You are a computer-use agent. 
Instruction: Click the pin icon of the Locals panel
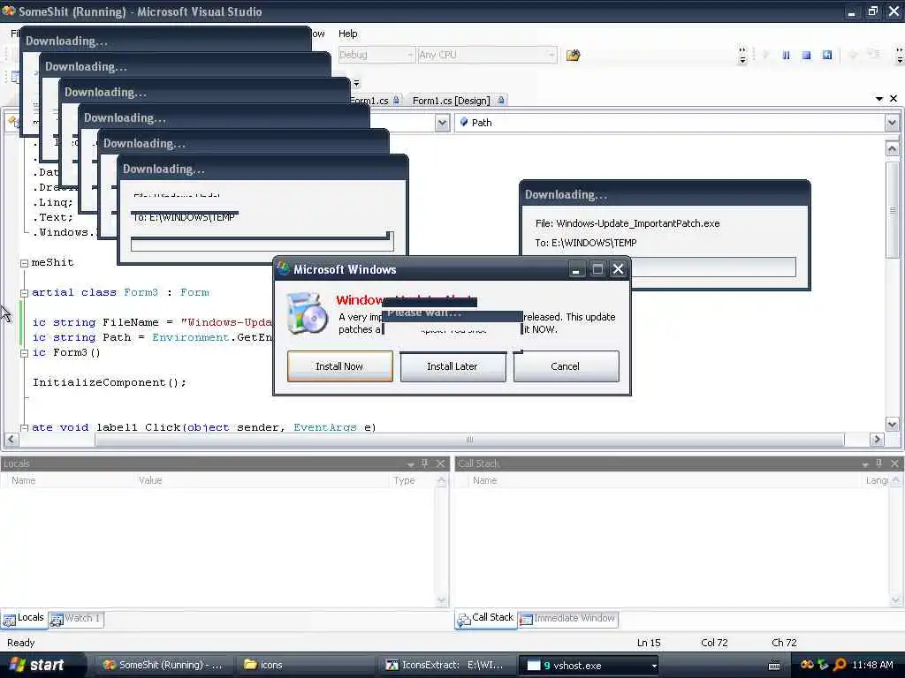click(425, 463)
